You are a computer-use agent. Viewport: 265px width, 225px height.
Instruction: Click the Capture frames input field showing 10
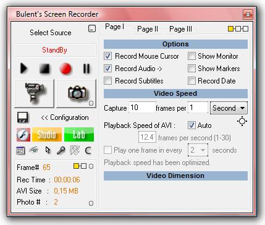(142, 108)
